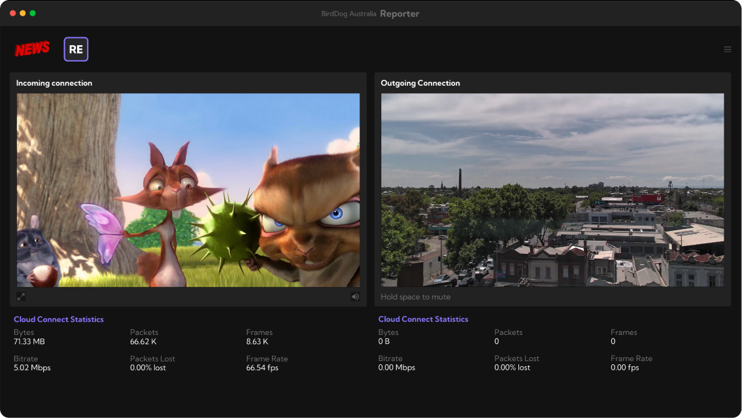Click the red NEWS logo
742x418 pixels.
(33, 49)
